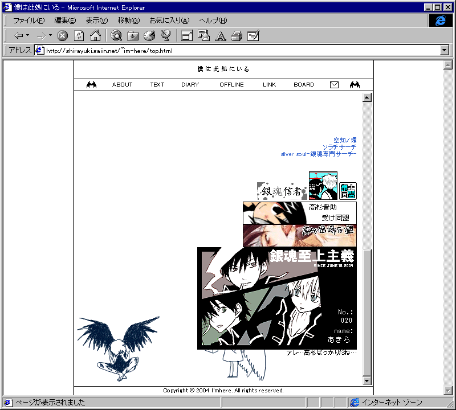Open the BOARD page link
Viewport: 456px width, 410px height.
click(x=304, y=84)
